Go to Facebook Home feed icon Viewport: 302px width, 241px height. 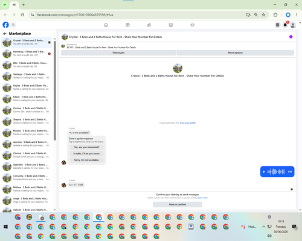106,25
